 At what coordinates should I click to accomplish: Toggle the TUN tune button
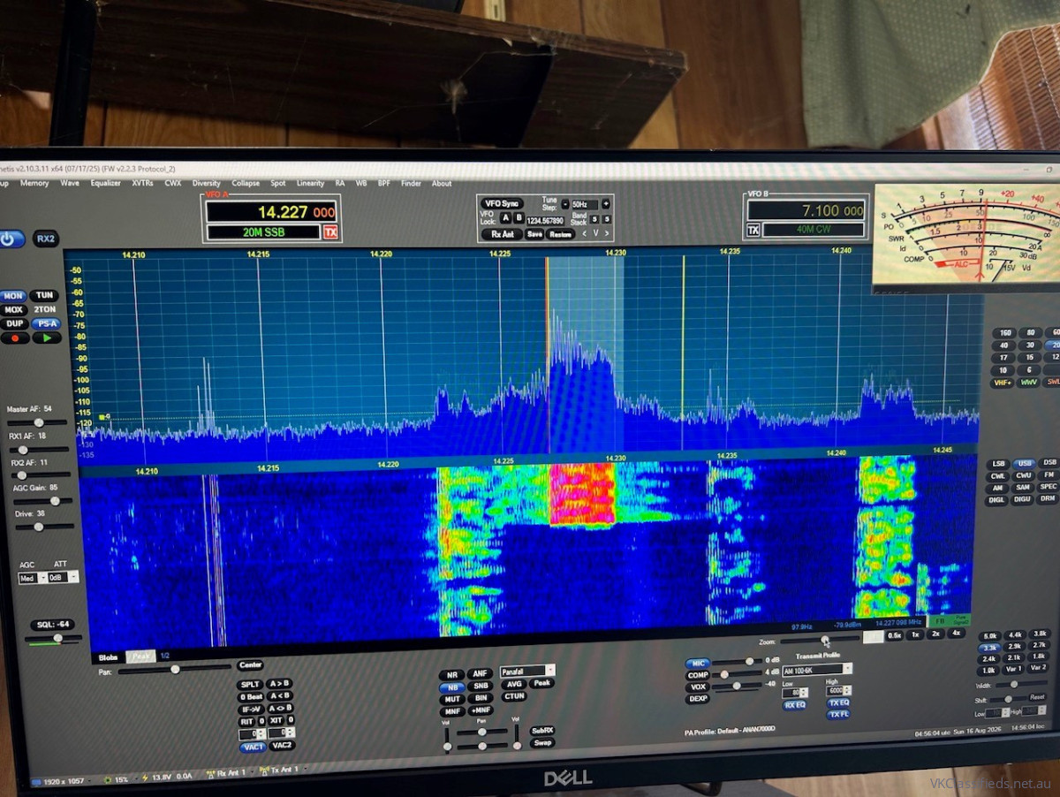click(x=44, y=295)
